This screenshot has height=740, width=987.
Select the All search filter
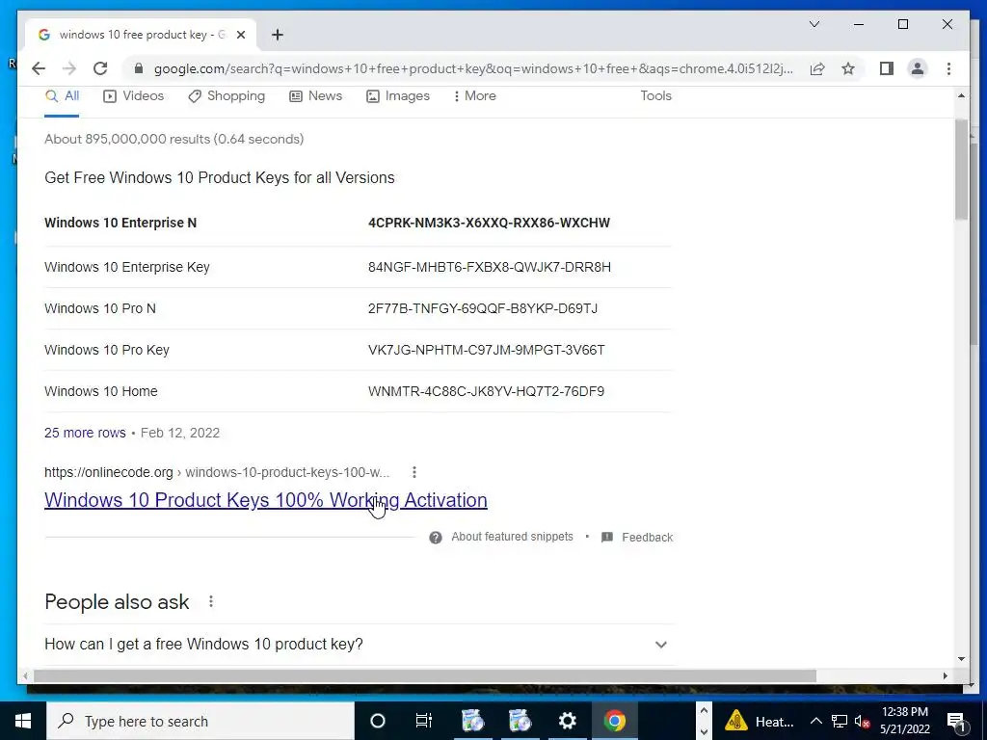click(x=63, y=96)
